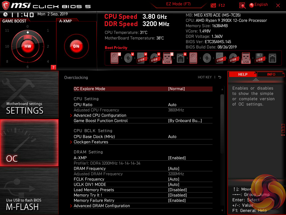
Task: Click the settings list scrollbar thumb
Action: (222, 124)
